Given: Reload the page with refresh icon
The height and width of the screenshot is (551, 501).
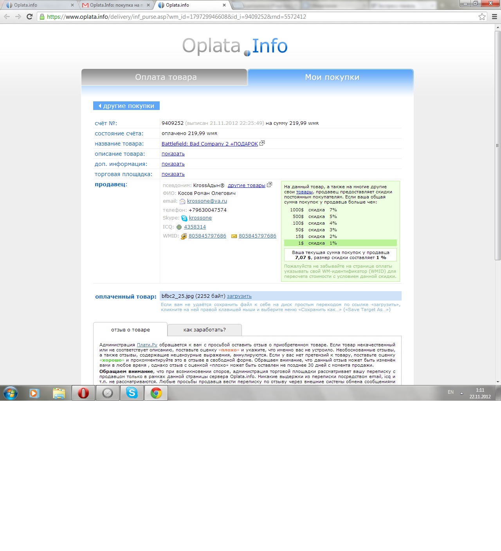Looking at the screenshot, I should tap(29, 17).
